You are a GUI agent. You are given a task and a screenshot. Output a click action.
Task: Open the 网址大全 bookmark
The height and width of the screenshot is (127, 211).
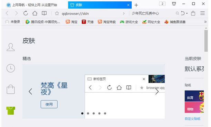click(x=151, y=22)
